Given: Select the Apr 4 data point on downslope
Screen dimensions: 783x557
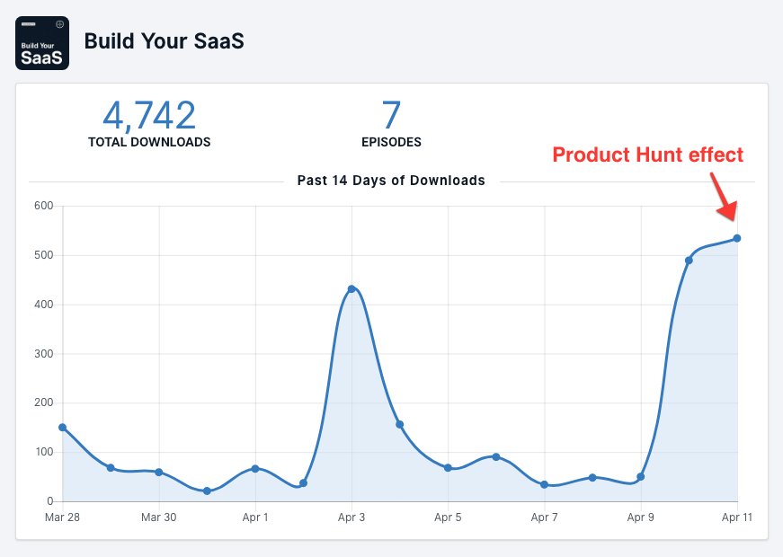Looking at the screenshot, I should (399, 424).
